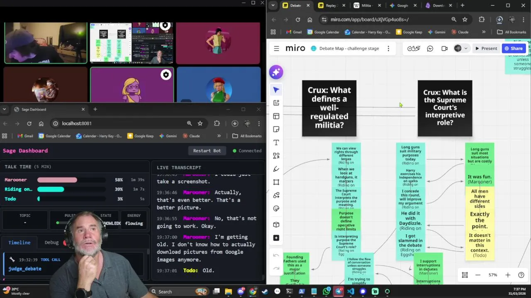Zoom out the Miro board
The image size is (531, 298).
click(478, 275)
